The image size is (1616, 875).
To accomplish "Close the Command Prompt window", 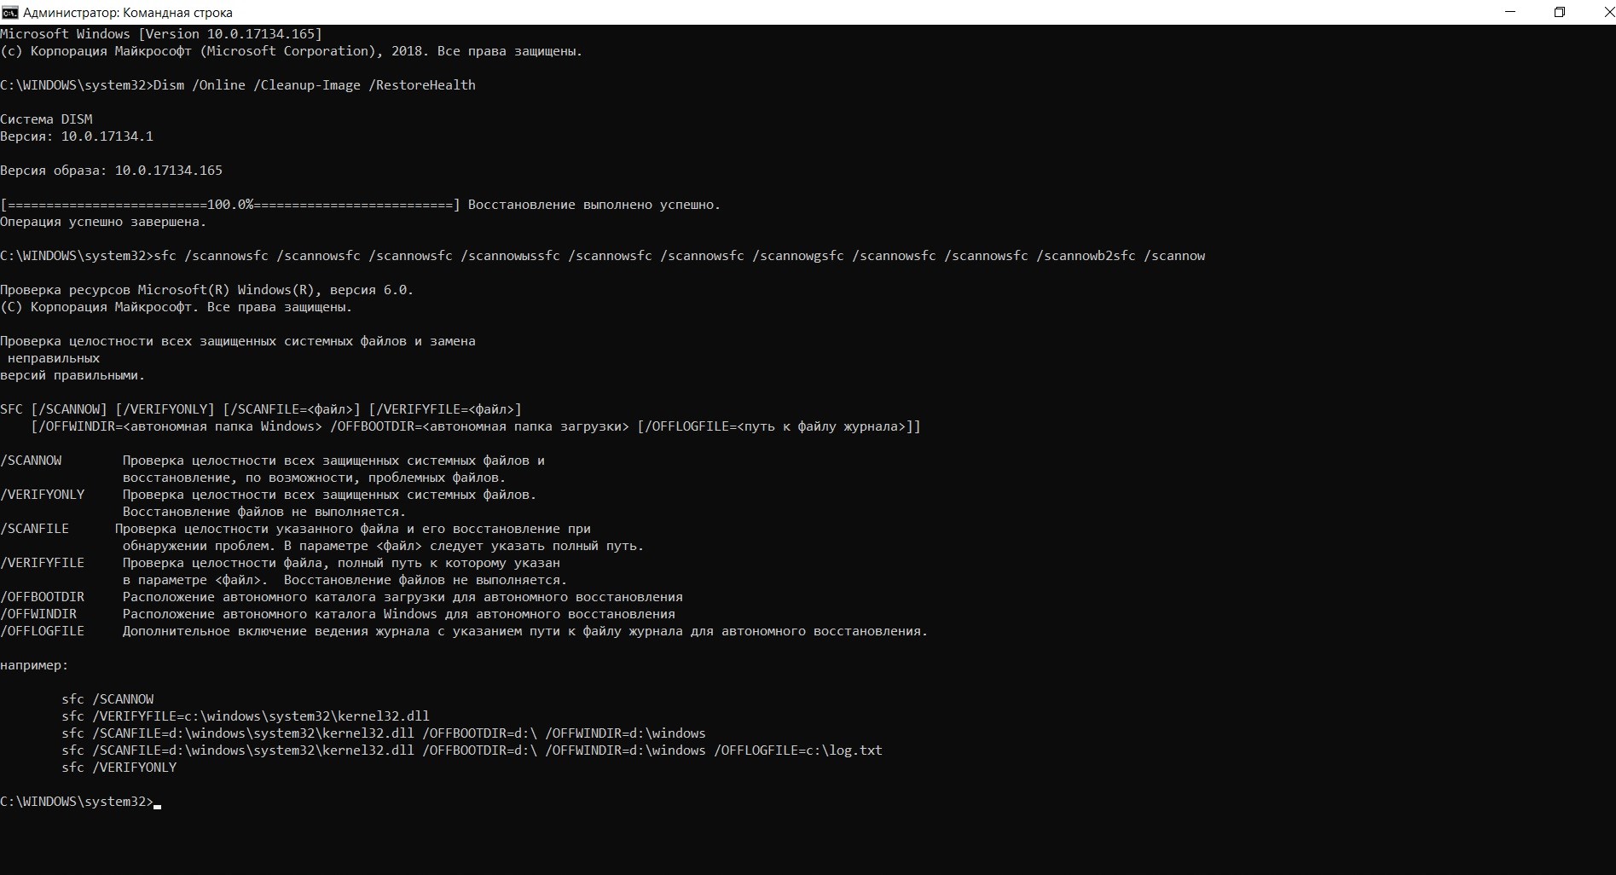I will [x=1601, y=12].
